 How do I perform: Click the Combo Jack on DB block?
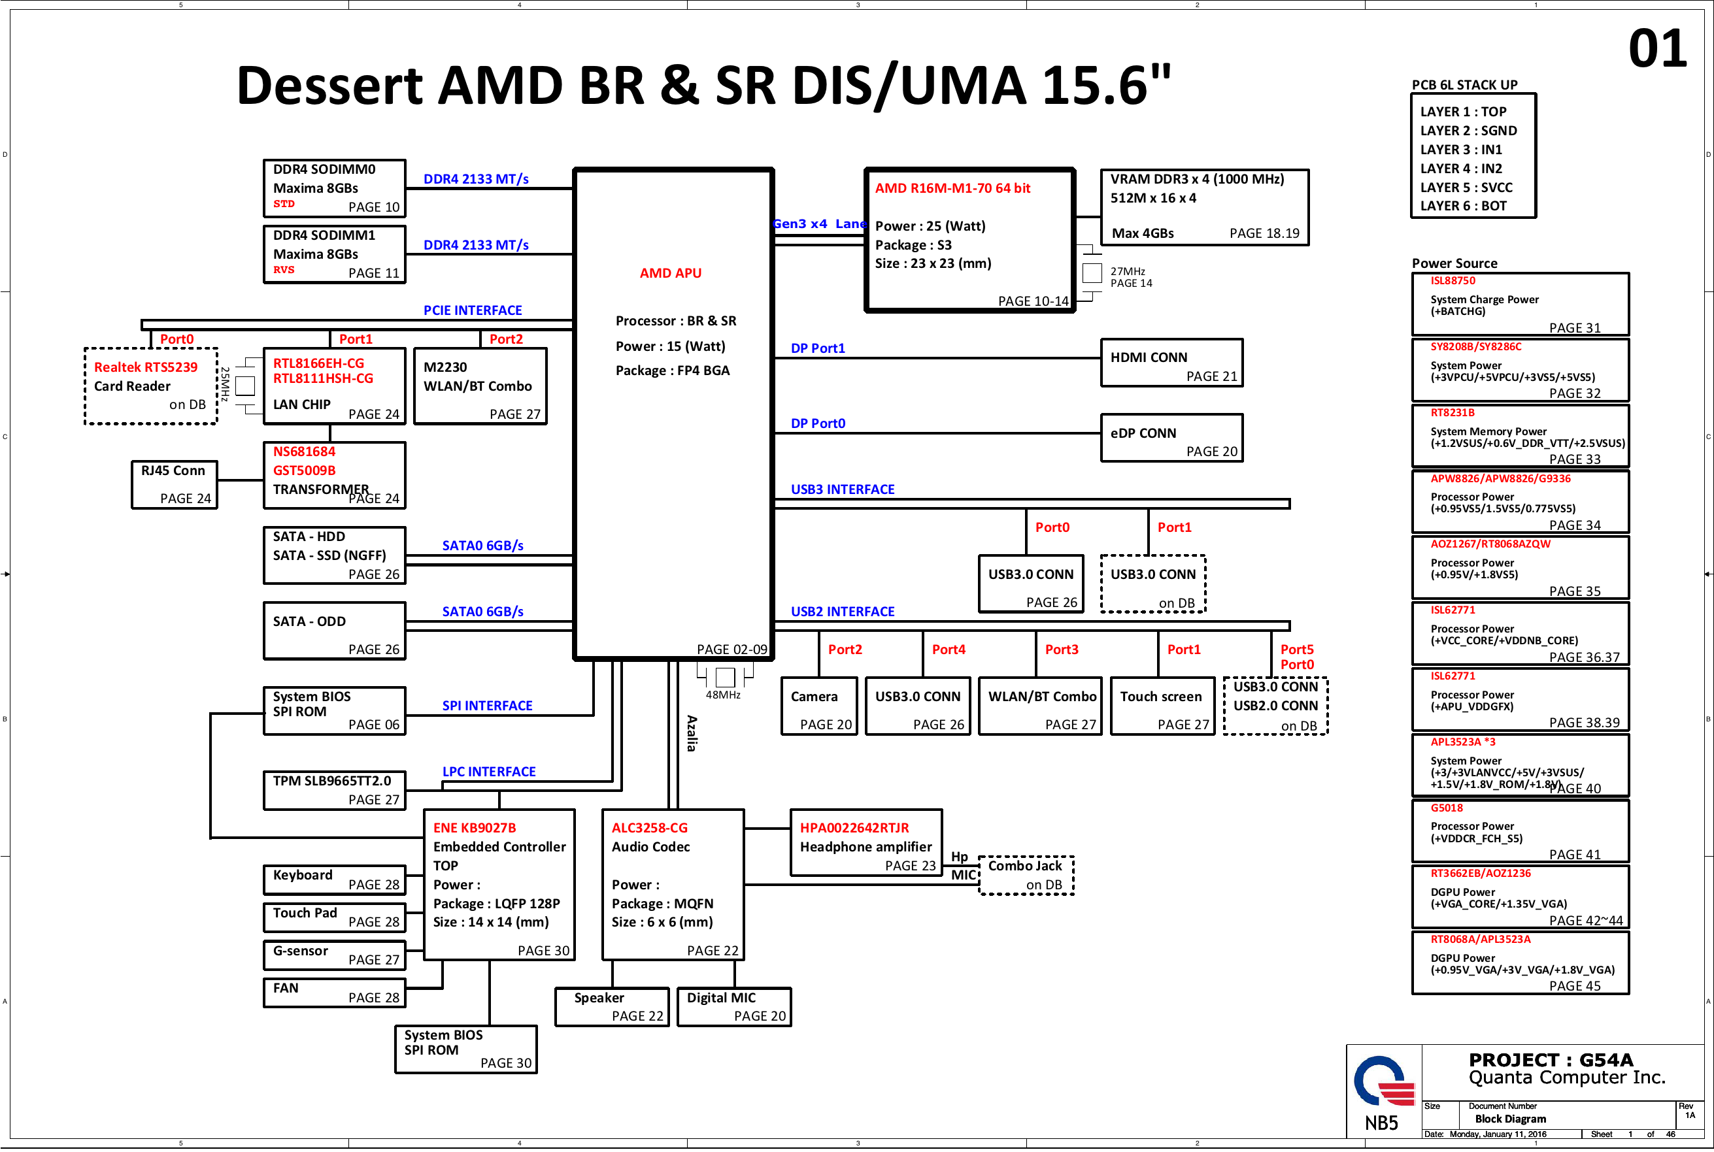tap(1026, 876)
